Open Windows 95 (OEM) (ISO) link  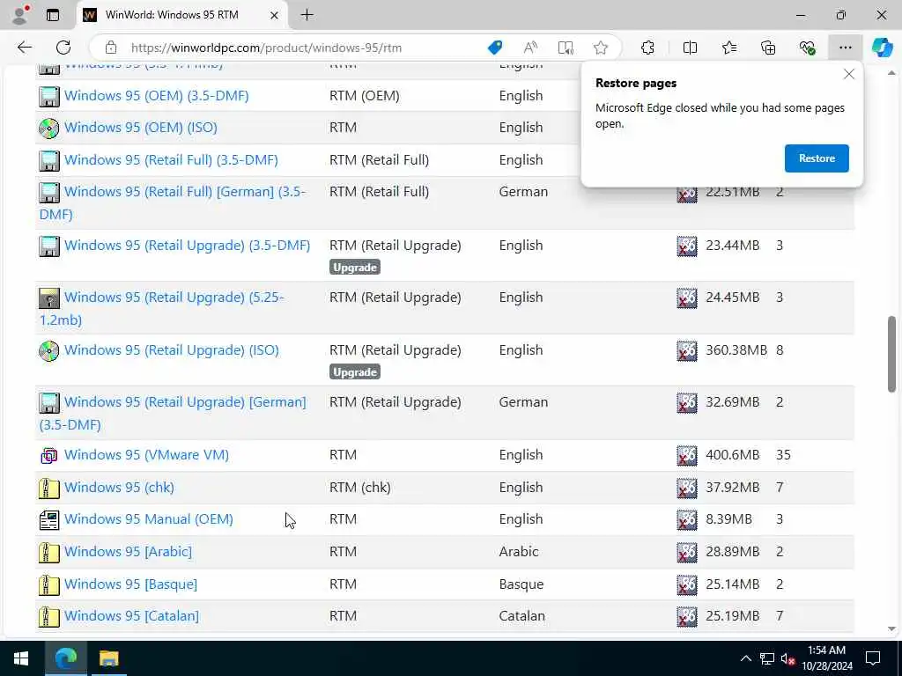[141, 127]
